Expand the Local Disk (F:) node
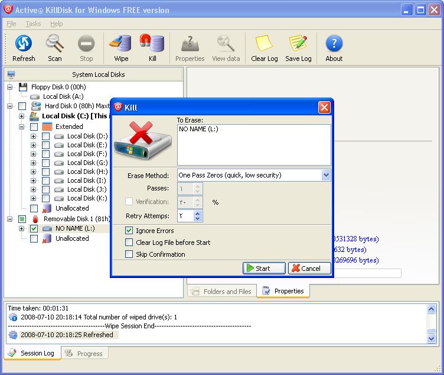This screenshot has width=444, height=375. coord(34,154)
